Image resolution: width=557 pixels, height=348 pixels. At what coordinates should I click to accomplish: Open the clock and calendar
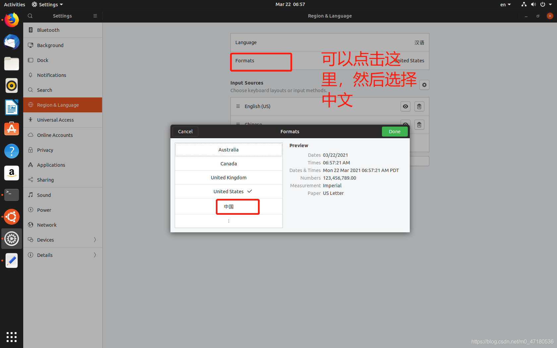(x=290, y=4)
